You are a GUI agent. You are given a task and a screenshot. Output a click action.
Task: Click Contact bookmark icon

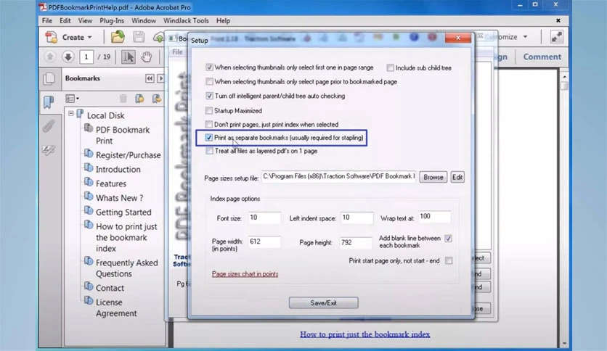pos(89,286)
